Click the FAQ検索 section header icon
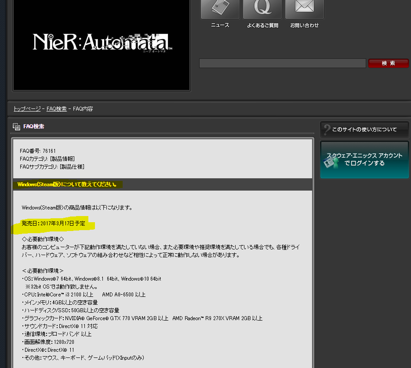 pyautogui.click(x=16, y=126)
